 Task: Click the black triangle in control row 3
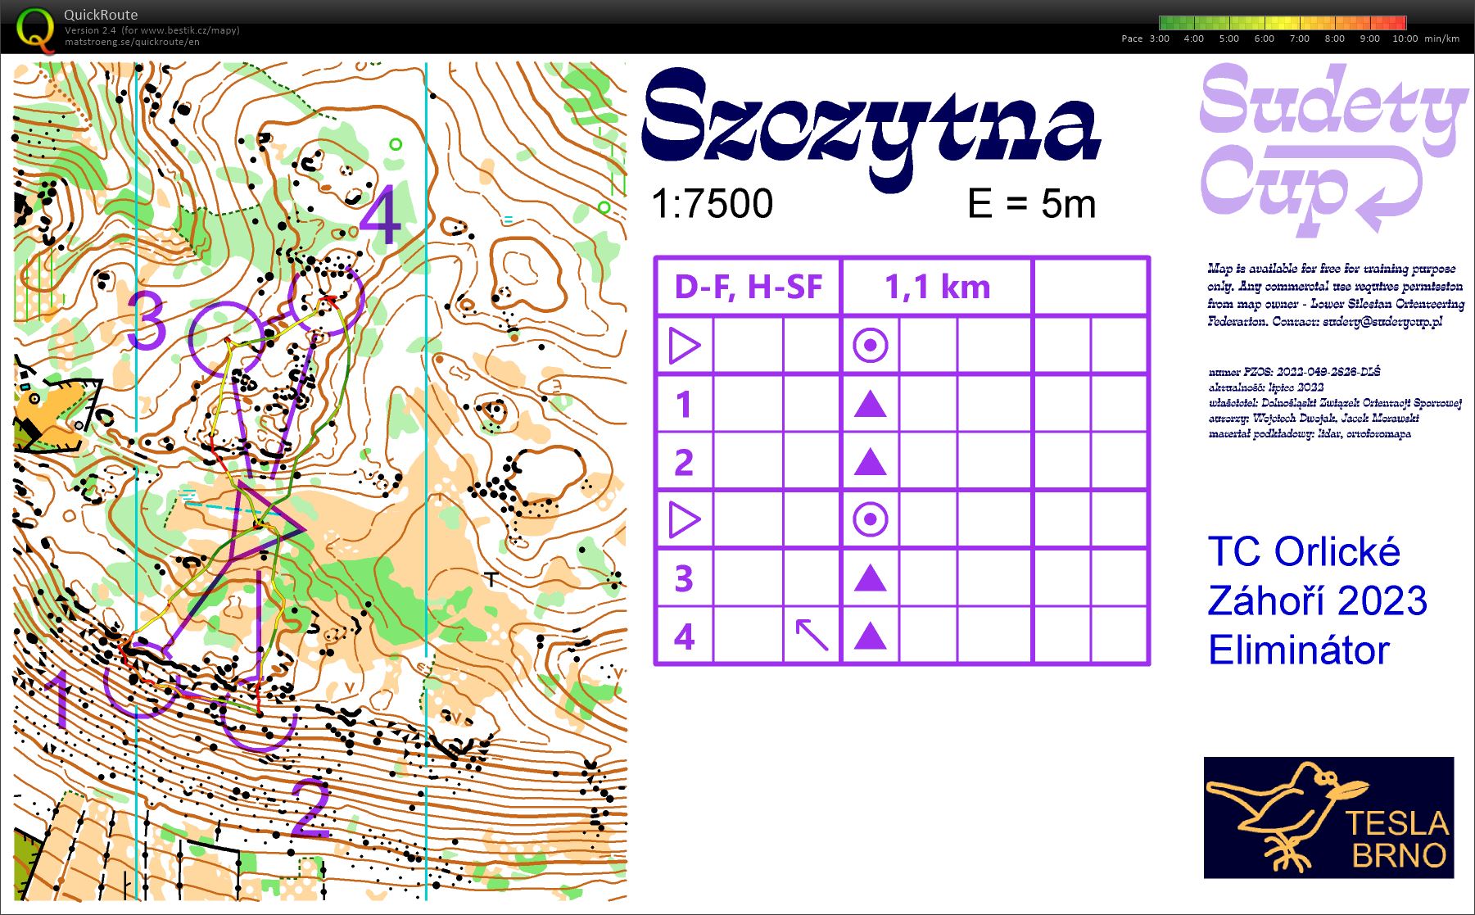(x=870, y=578)
